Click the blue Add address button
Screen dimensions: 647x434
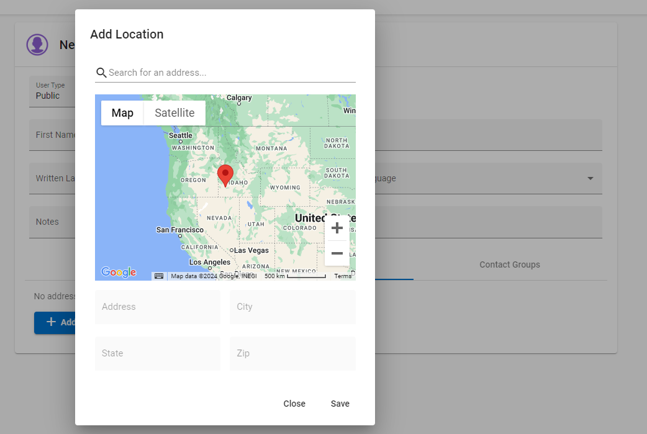pyautogui.click(x=55, y=323)
